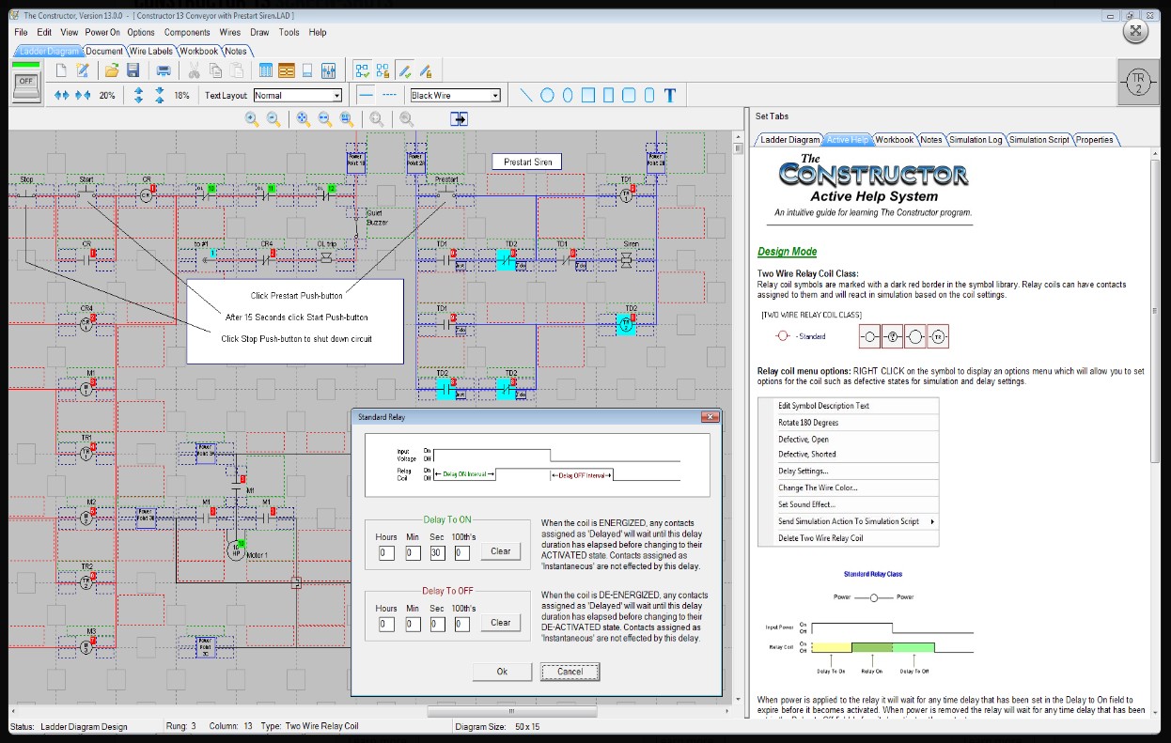Screen dimensions: 1171x743
Task: Select the ellipse draw tool
Action: (x=566, y=95)
